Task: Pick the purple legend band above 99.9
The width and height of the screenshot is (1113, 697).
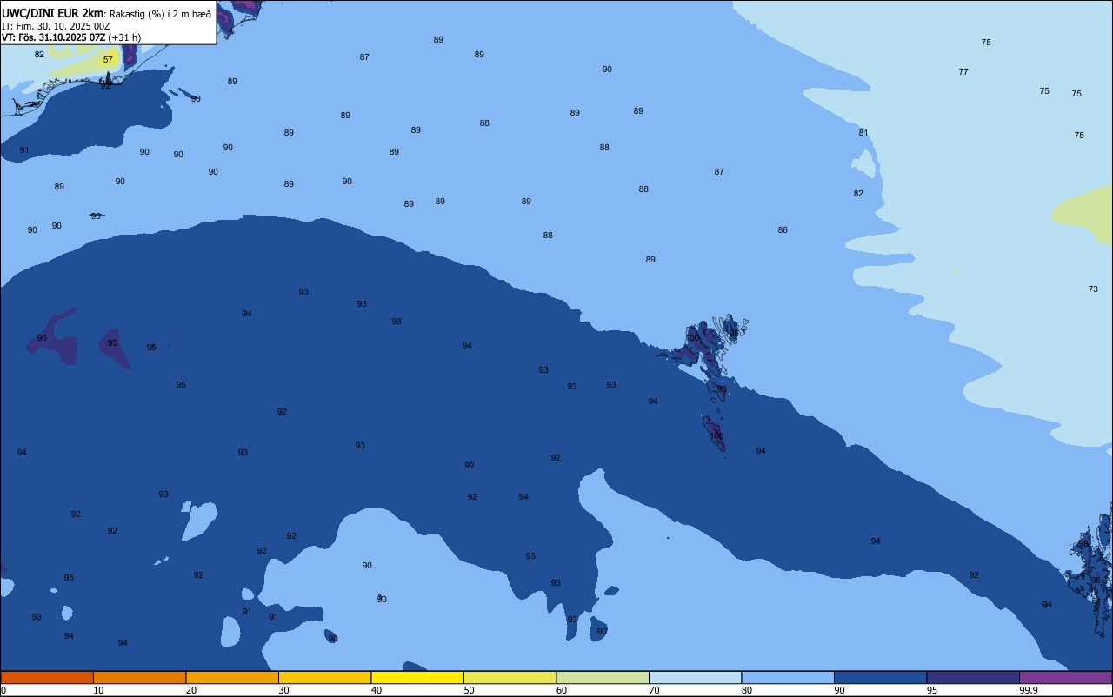Action: click(x=1065, y=677)
